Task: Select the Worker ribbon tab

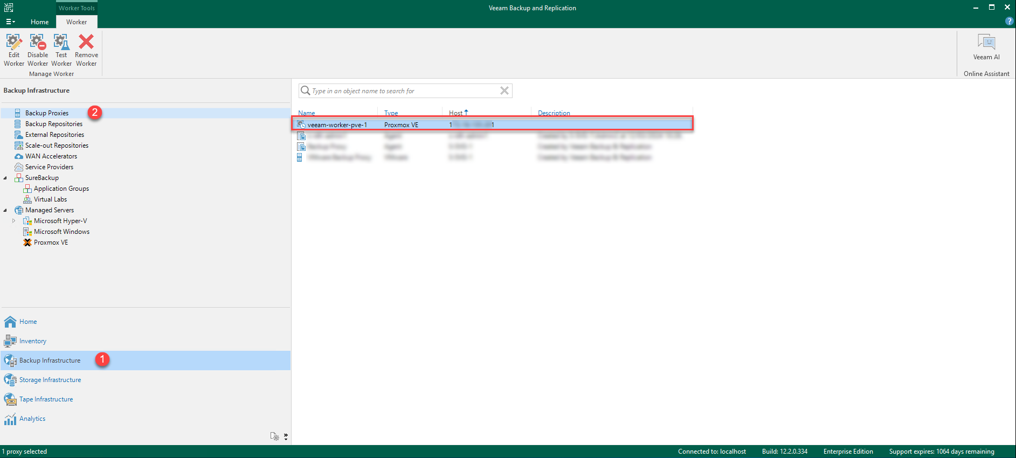Action: tap(77, 22)
